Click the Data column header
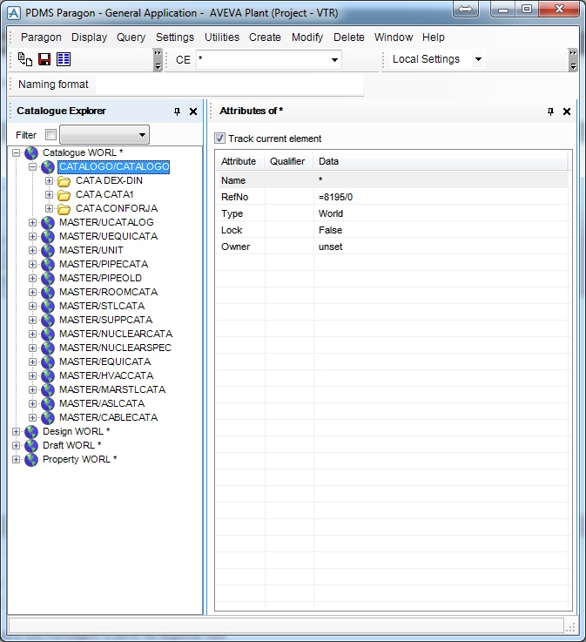Image resolution: width=586 pixels, height=642 pixels. tap(441, 161)
